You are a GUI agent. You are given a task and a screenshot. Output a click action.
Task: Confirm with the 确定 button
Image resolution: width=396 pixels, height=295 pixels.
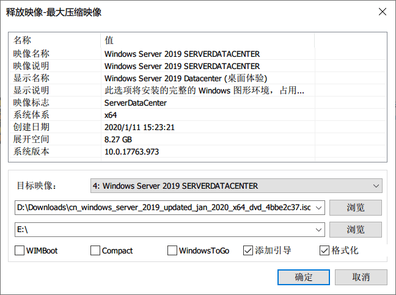[304, 277]
